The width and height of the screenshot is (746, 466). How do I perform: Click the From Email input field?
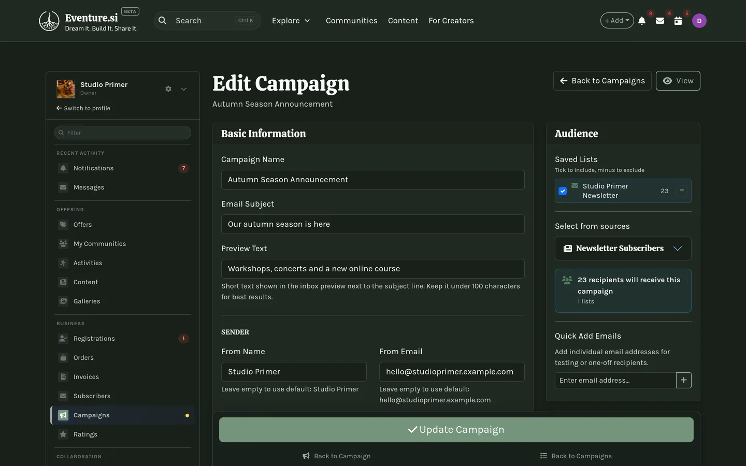(452, 372)
